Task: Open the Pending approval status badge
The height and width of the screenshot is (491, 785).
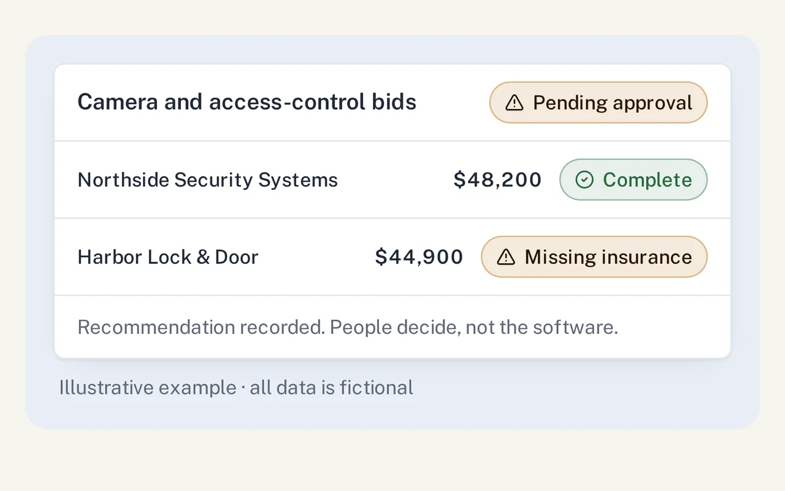Action: [599, 102]
